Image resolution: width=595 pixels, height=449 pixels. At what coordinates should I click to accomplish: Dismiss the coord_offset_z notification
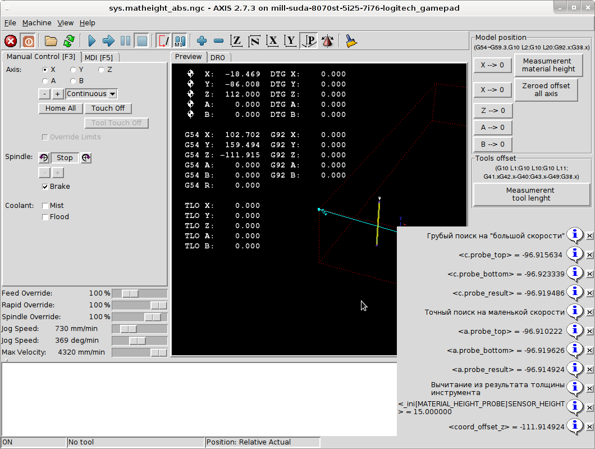tap(589, 428)
